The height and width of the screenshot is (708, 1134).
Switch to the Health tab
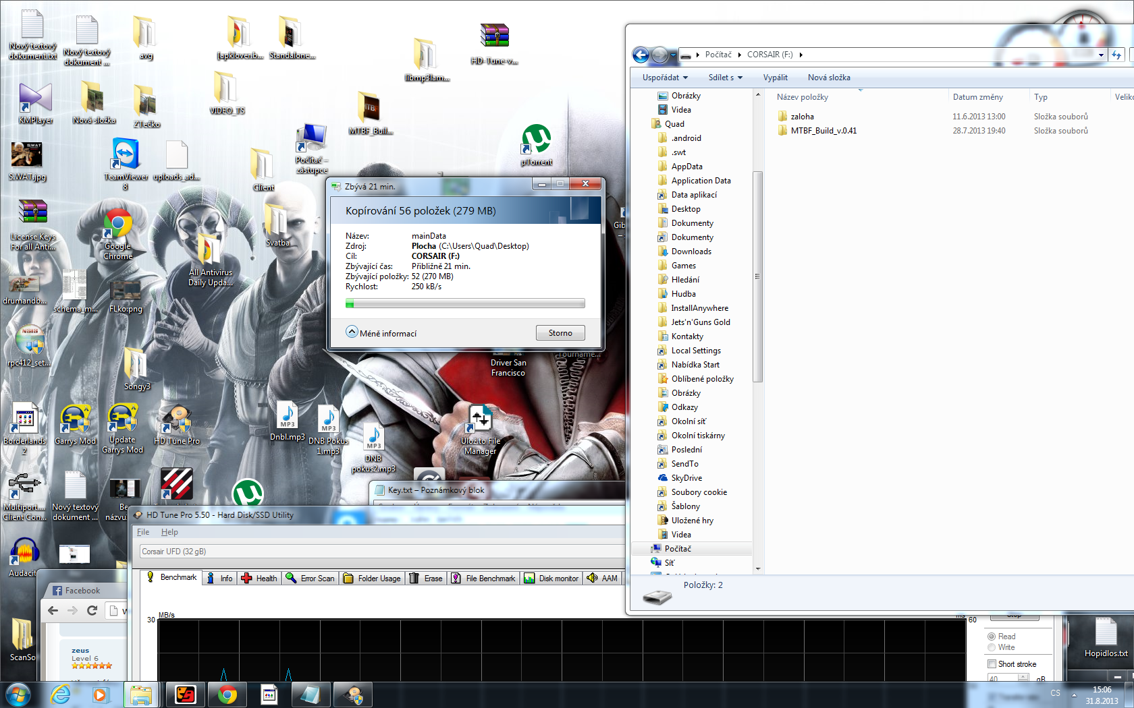(260, 579)
